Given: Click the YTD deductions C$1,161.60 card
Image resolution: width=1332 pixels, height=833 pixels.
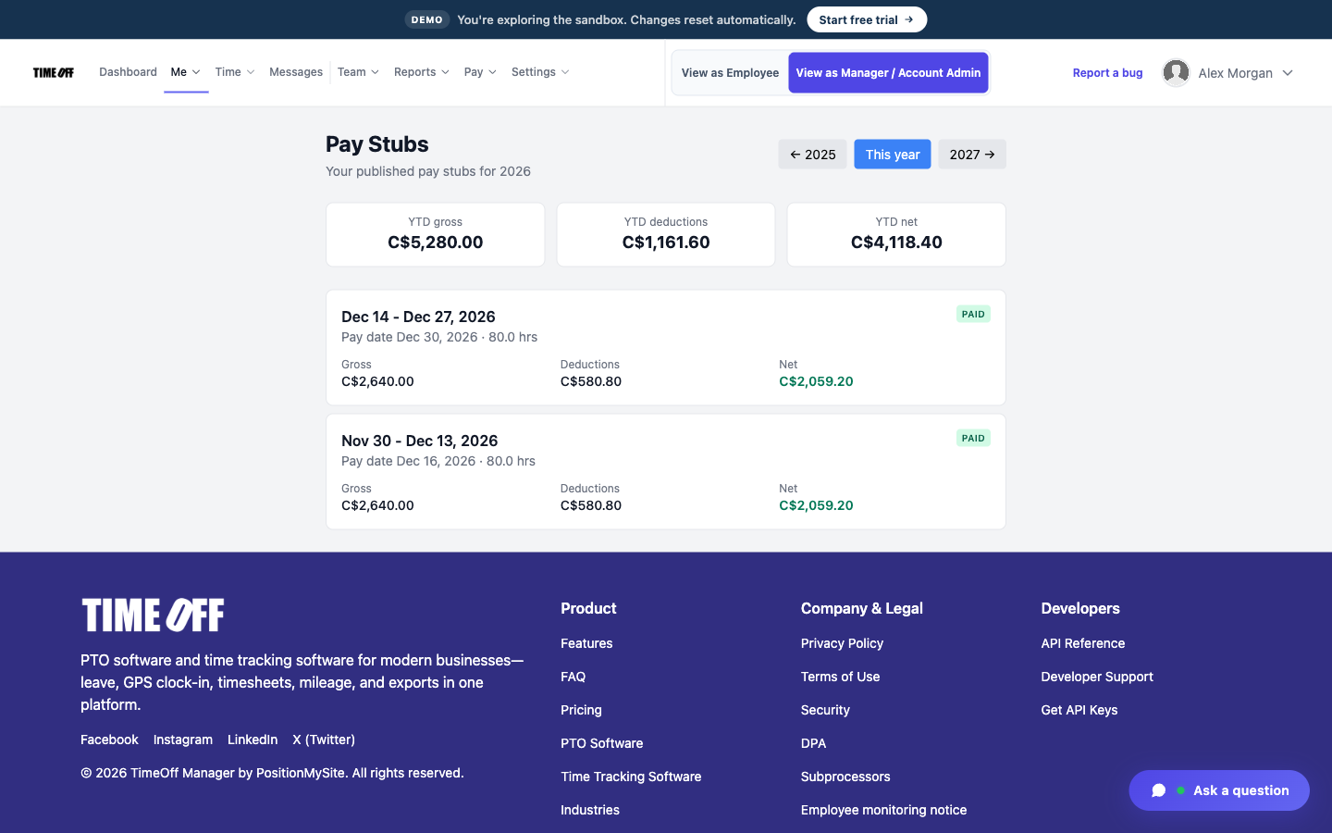Looking at the screenshot, I should (x=666, y=235).
